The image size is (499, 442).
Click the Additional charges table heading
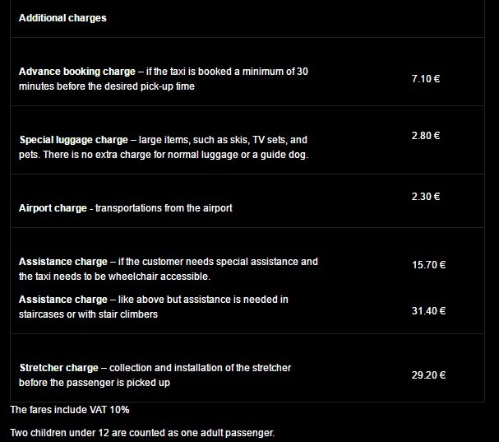62,18
